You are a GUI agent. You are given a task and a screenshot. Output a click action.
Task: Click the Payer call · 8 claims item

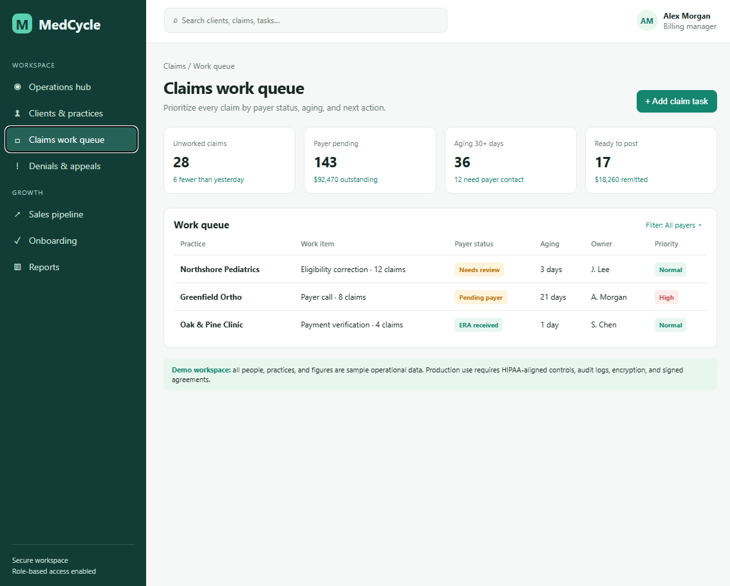333,297
